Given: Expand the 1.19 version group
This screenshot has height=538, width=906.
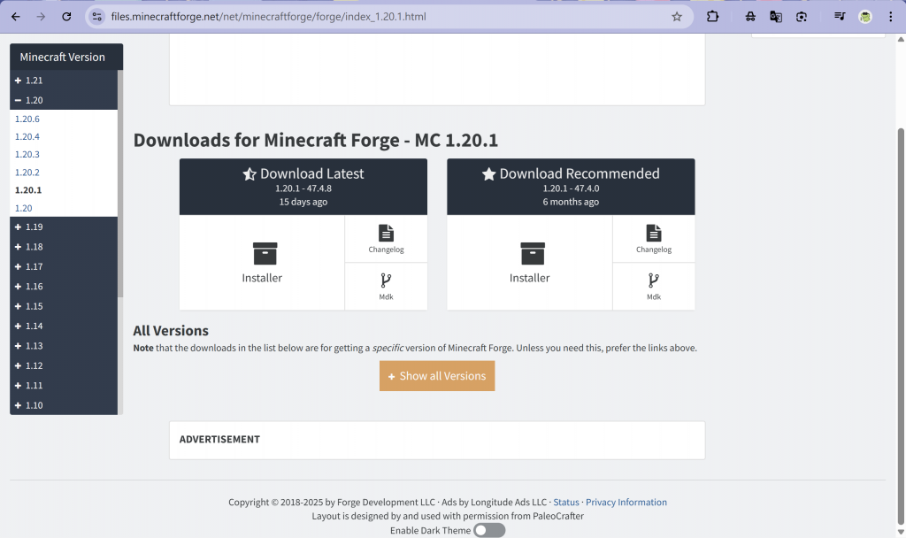Looking at the screenshot, I should coord(64,227).
